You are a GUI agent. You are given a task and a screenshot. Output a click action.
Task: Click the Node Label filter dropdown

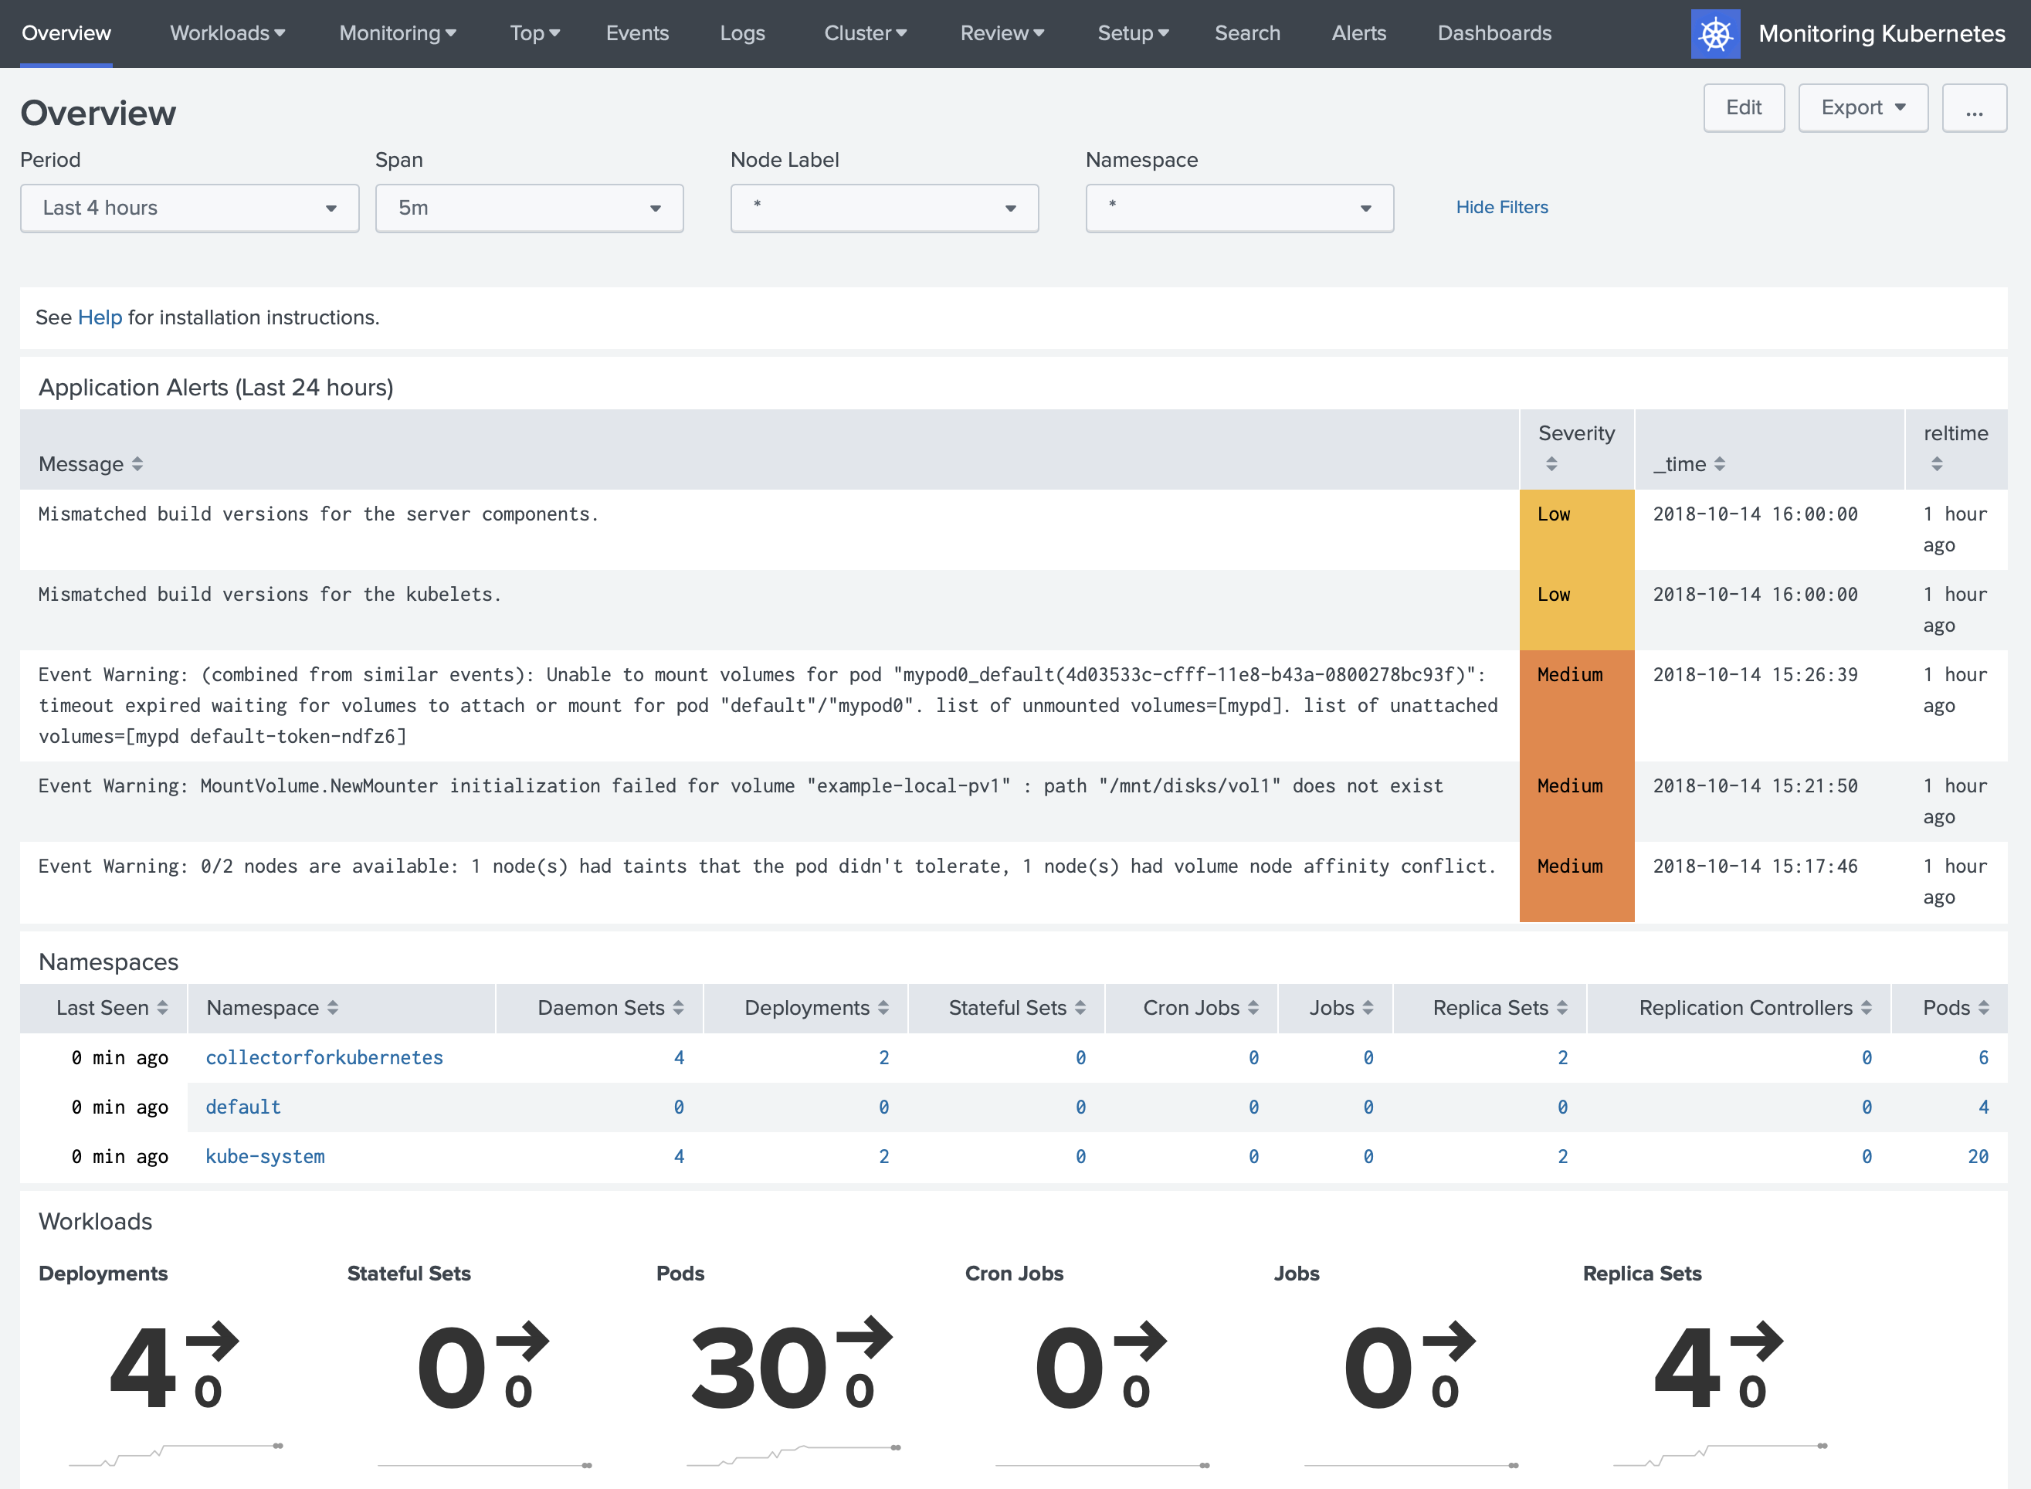click(x=883, y=207)
